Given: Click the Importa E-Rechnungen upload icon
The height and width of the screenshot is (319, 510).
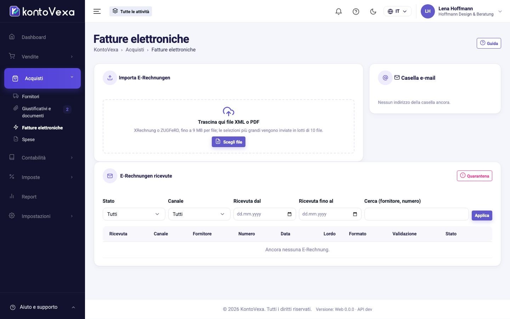Looking at the screenshot, I should coord(110,78).
